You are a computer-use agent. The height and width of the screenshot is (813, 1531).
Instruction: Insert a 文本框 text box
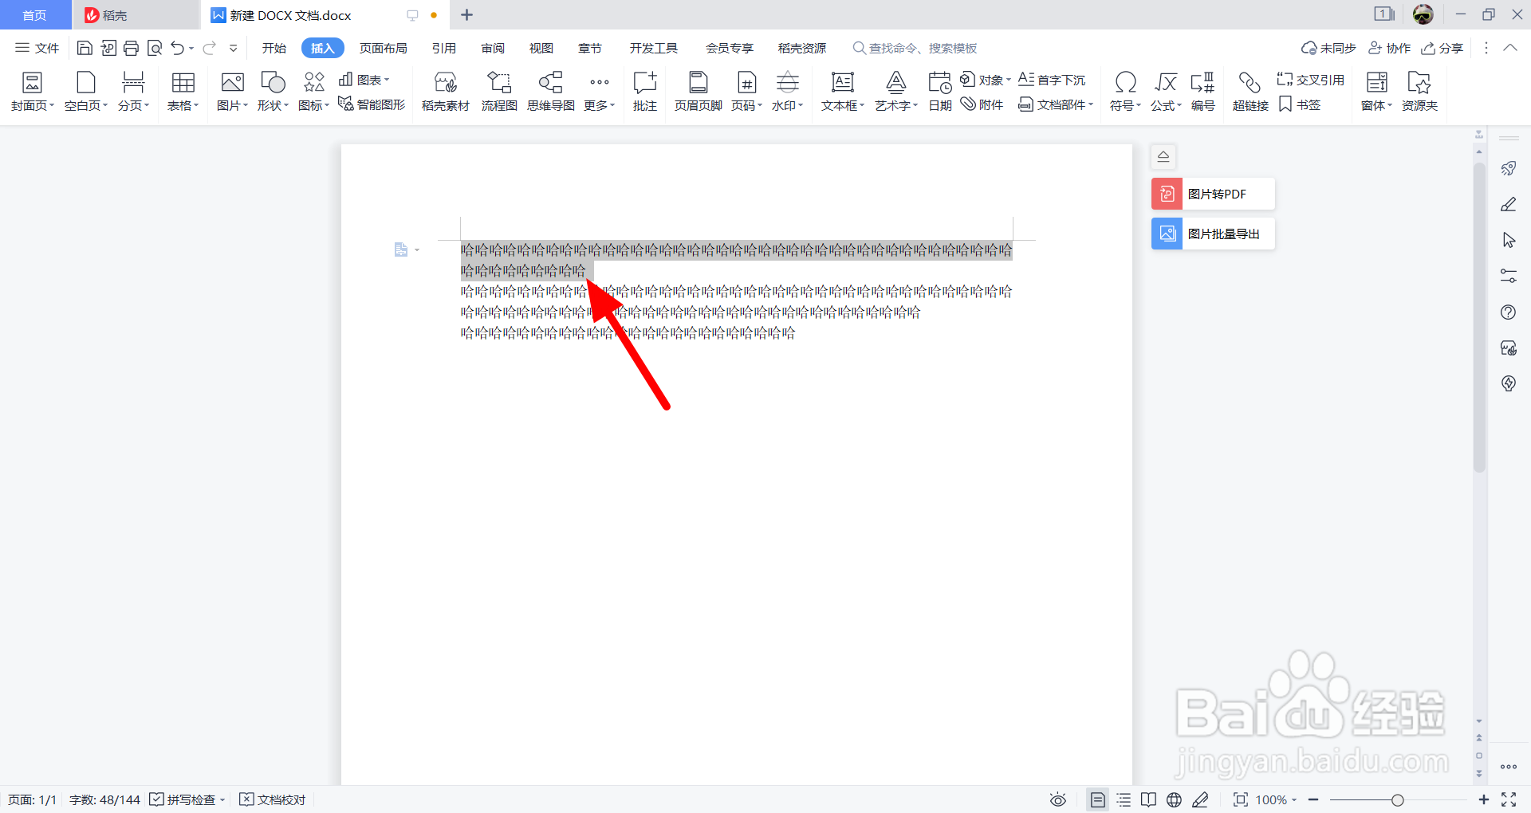tap(843, 91)
